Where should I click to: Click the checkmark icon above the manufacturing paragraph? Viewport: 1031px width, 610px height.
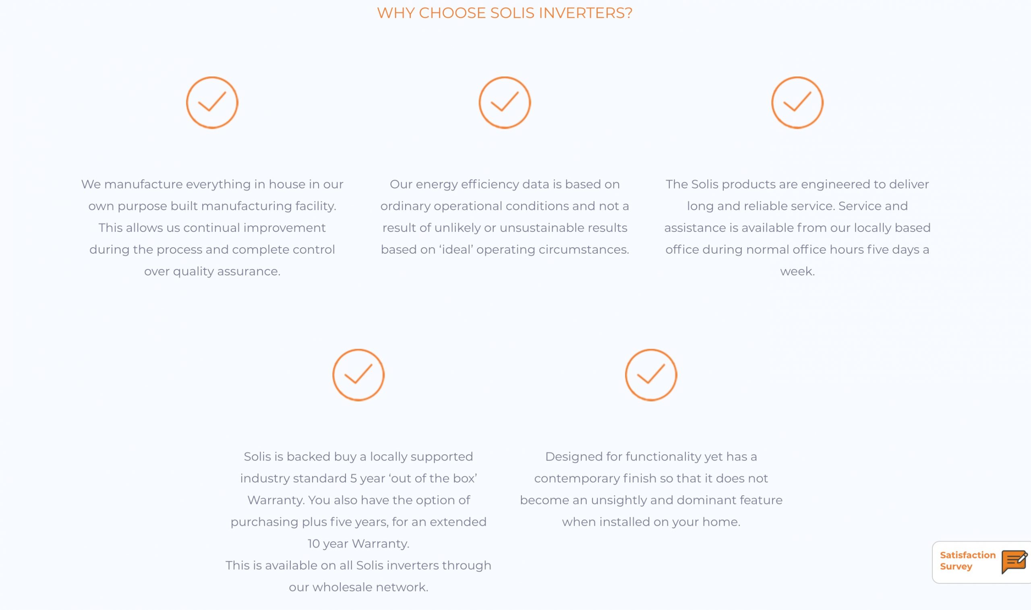[x=212, y=102]
